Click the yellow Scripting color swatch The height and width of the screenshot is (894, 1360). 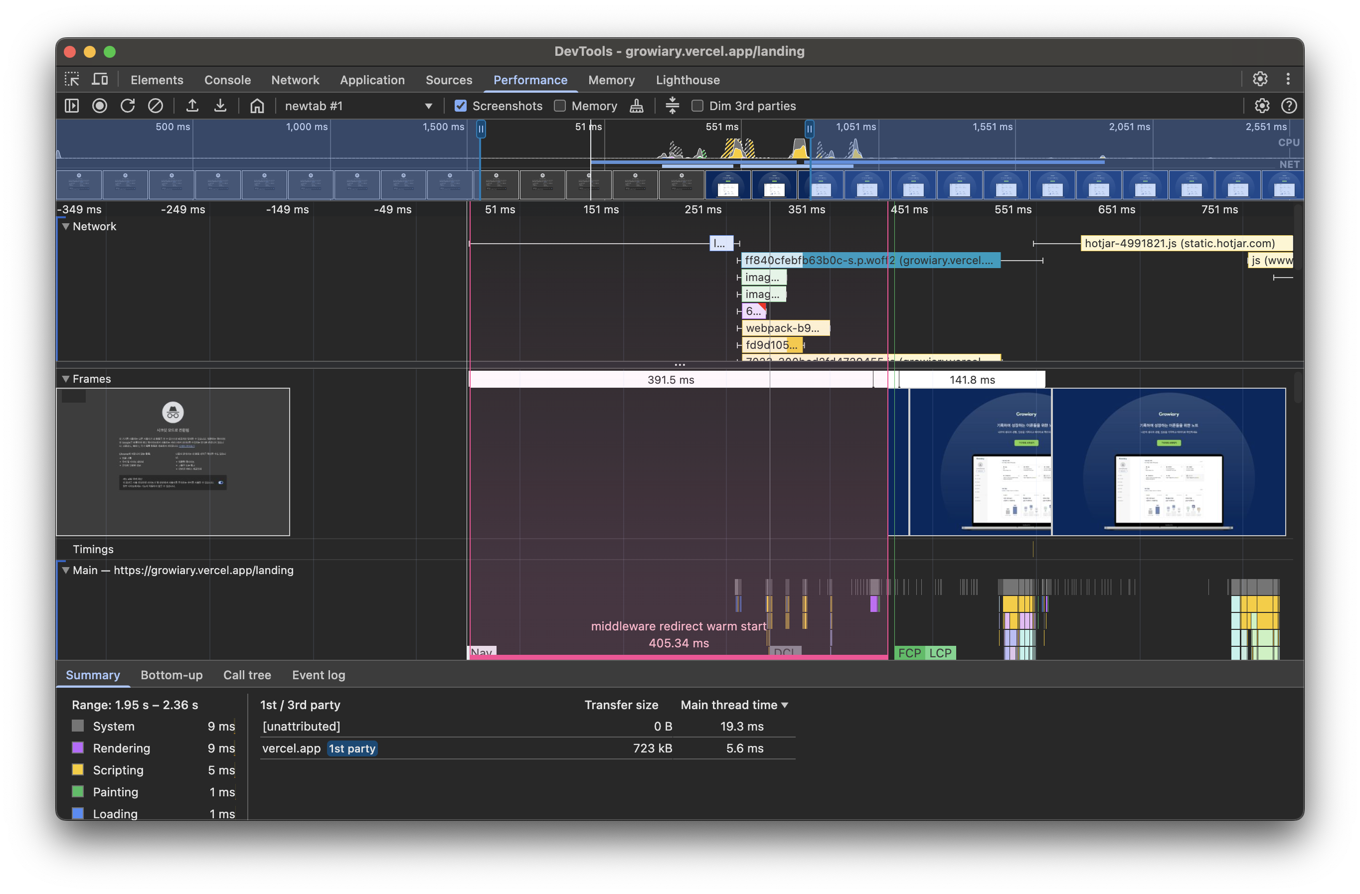[x=78, y=769]
